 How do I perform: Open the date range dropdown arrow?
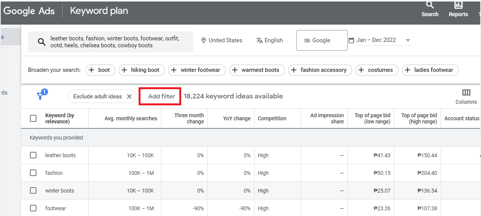point(408,40)
